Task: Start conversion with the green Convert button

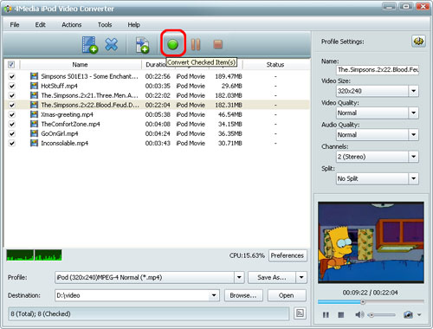Action: click(173, 44)
